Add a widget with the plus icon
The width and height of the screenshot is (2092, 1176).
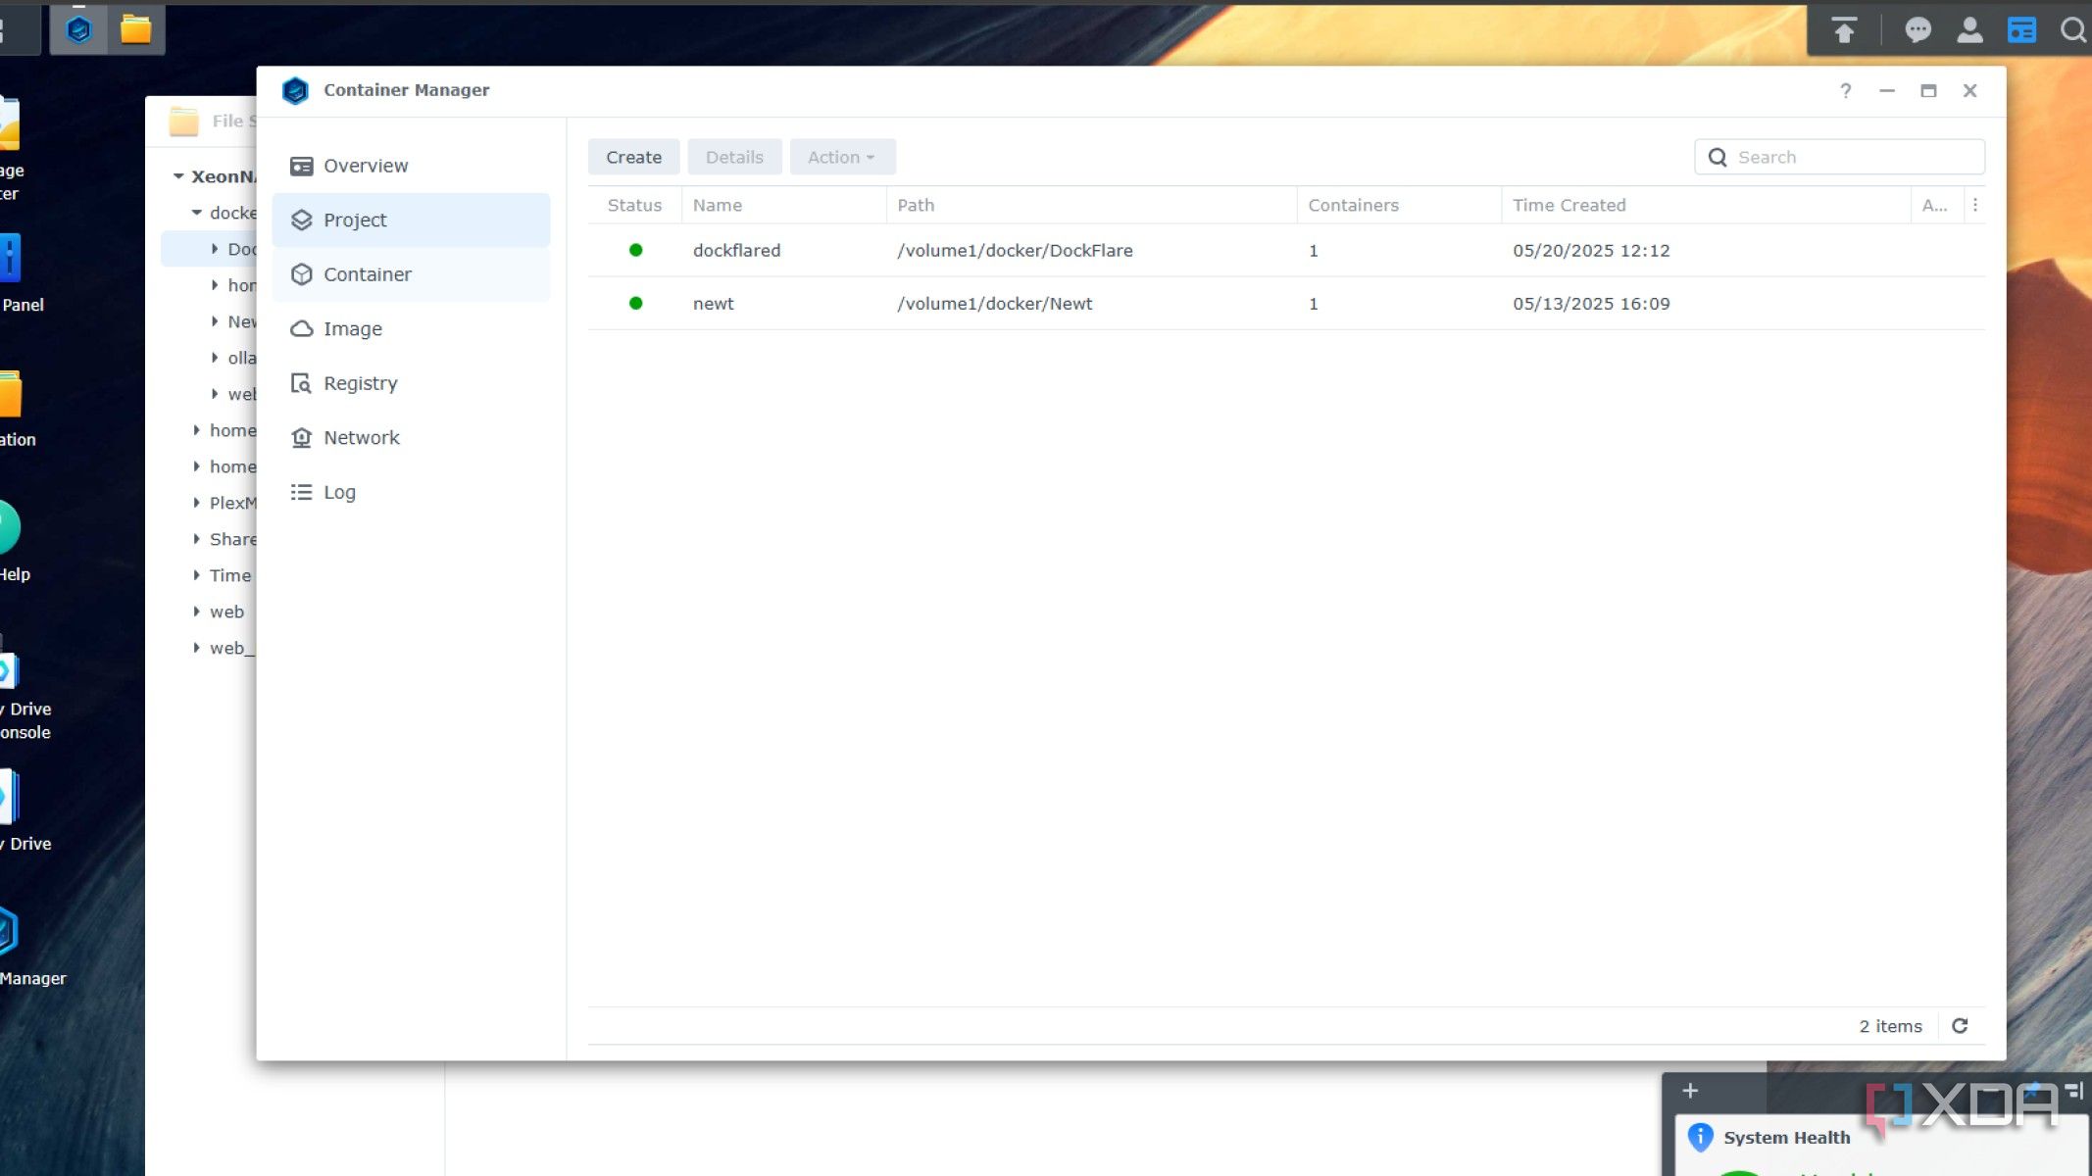point(1690,1091)
